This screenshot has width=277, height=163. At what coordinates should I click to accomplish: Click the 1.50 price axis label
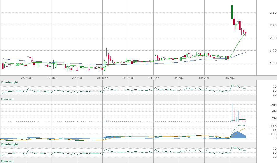click(x=273, y=63)
